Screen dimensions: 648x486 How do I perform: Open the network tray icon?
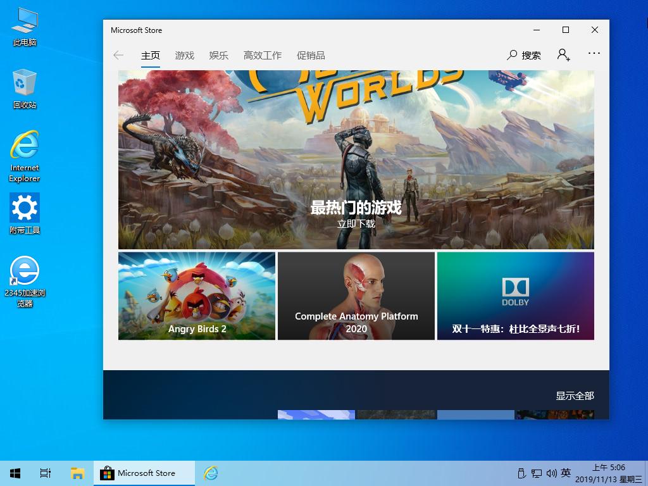pyautogui.click(x=537, y=473)
